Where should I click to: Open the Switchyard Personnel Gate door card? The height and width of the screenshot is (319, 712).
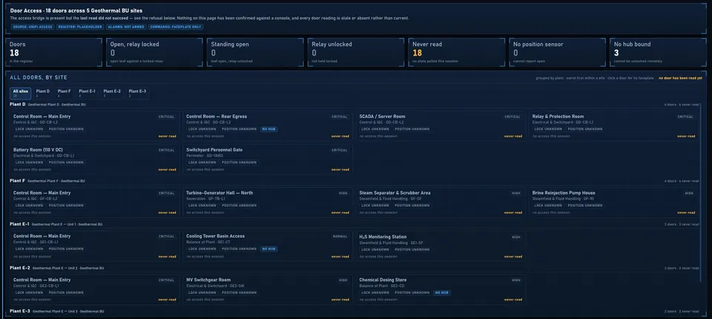pyautogui.click(x=268, y=159)
